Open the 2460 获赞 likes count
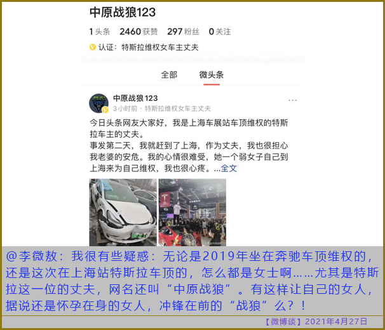Image resolution: width=385 pixels, height=330 pixels. pyautogui.click(x=138, y=32)
